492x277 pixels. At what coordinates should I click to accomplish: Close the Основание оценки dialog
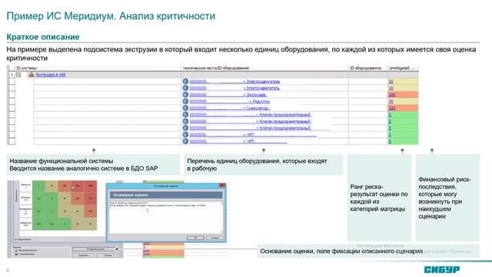222,185
